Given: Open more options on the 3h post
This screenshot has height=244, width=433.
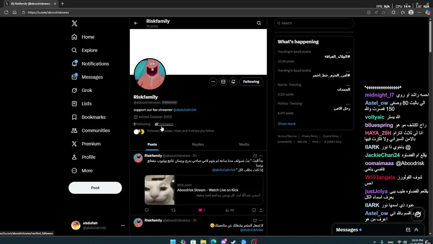Looking at the screenshot, I should pyautogui.click(x=261, y=221).
